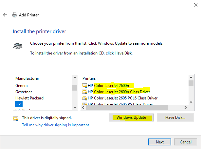The image size is (201, 149).
Task: Click Printers horizontal scrollbar thumb
Action: point(127,107)
